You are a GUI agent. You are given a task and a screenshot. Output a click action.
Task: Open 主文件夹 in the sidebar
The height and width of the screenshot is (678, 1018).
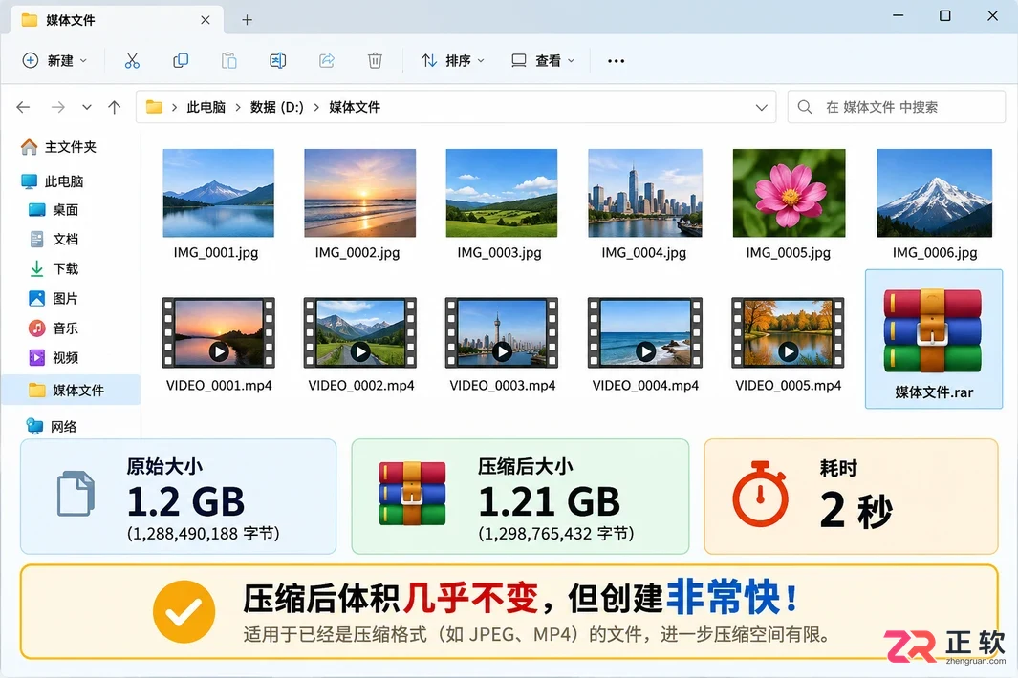[x=58, y=147]
